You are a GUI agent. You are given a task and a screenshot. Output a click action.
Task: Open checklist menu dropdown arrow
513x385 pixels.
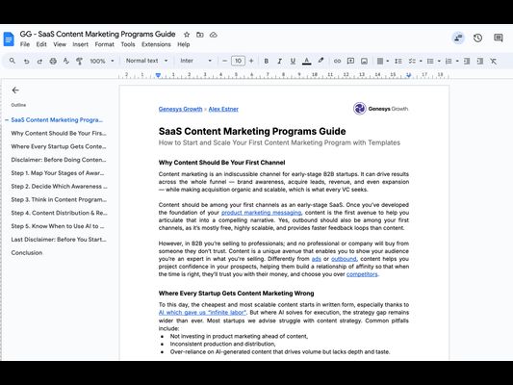click(421, 62)
